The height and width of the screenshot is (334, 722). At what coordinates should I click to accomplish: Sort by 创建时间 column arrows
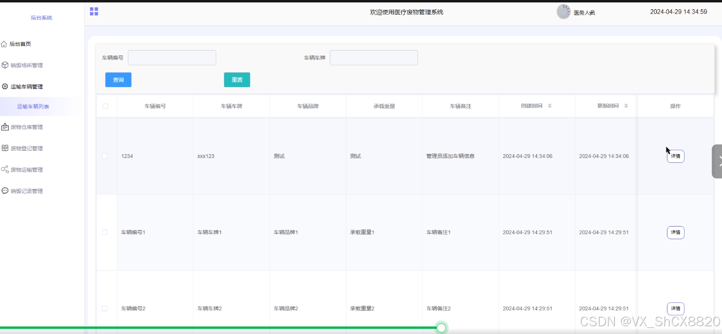[550, 106]
